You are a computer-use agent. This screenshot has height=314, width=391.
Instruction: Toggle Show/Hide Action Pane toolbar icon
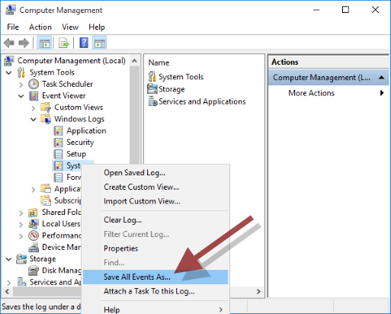click(100, 43)
